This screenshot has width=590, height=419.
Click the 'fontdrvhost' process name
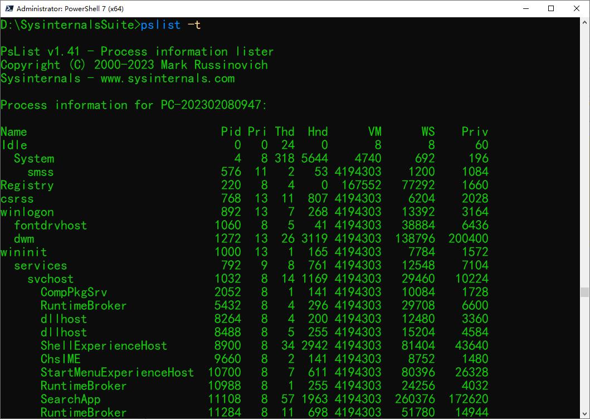click(51, 226)
